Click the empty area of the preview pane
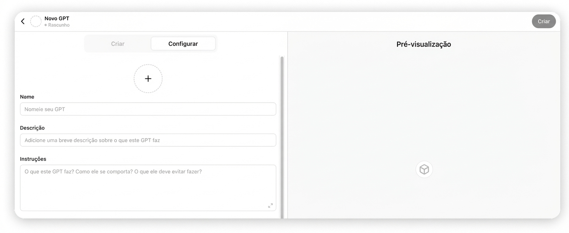This screenshot has width=569, height=233. click(x=423, y=107)
